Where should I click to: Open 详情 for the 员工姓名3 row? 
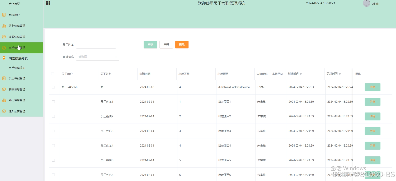tap(372, 131)
